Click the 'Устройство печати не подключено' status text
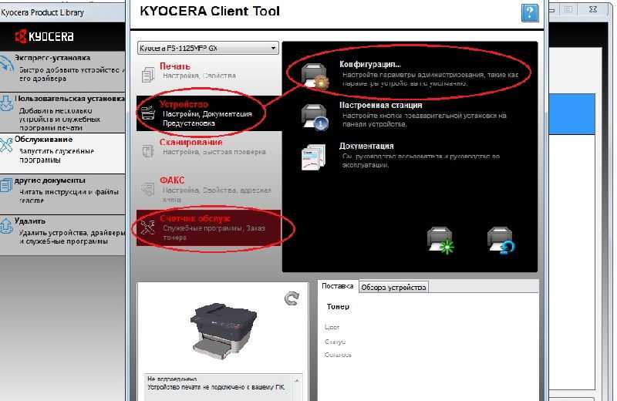617x401 pixels. coord(216,387)
